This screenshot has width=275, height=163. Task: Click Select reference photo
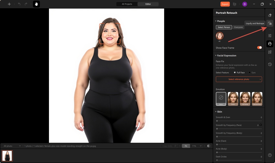(x=239, y=79)
